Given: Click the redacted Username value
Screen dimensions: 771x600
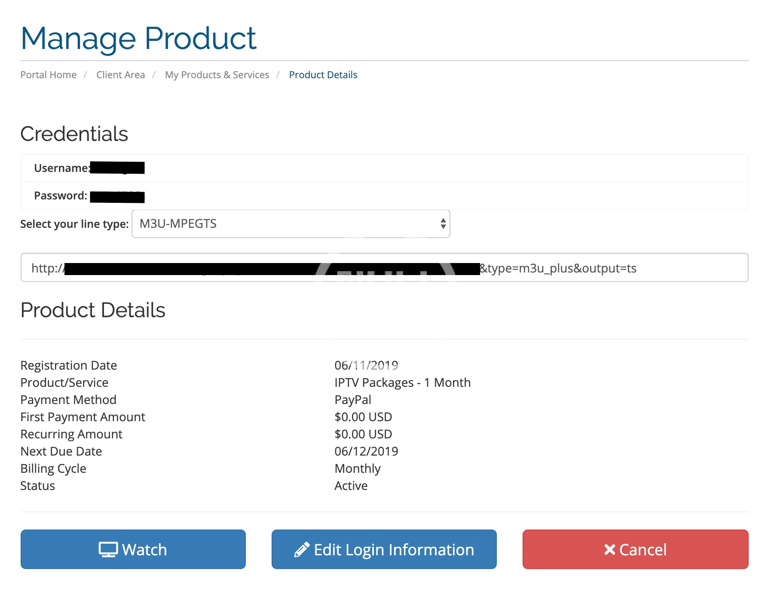Looking at the screenshot, I should click(x=117, y=168).
